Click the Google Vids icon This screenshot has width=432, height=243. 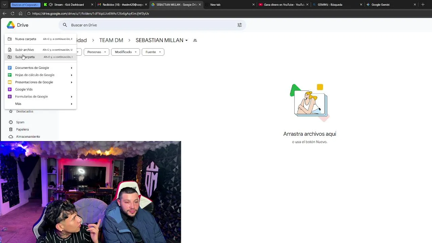(10, 89)
